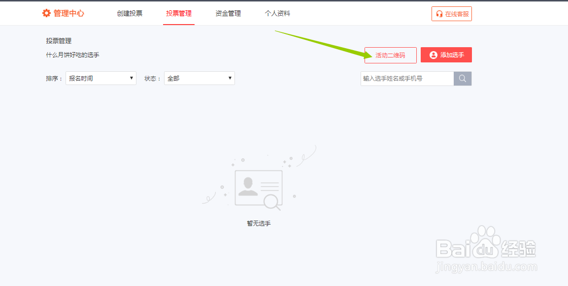568x286 pixels.
Task: Click the 什么月饼好吃的选手 title text
Action: [73, 55]
